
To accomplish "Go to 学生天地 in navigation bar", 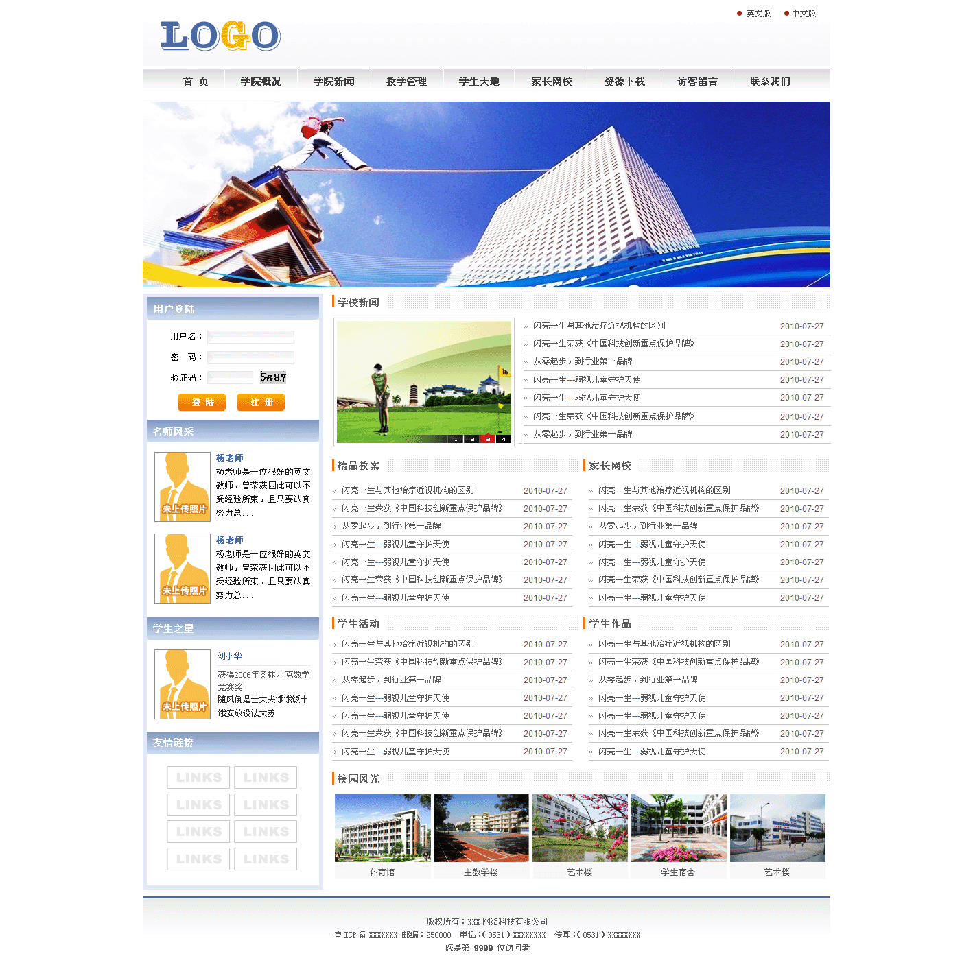I will (479, 82).
